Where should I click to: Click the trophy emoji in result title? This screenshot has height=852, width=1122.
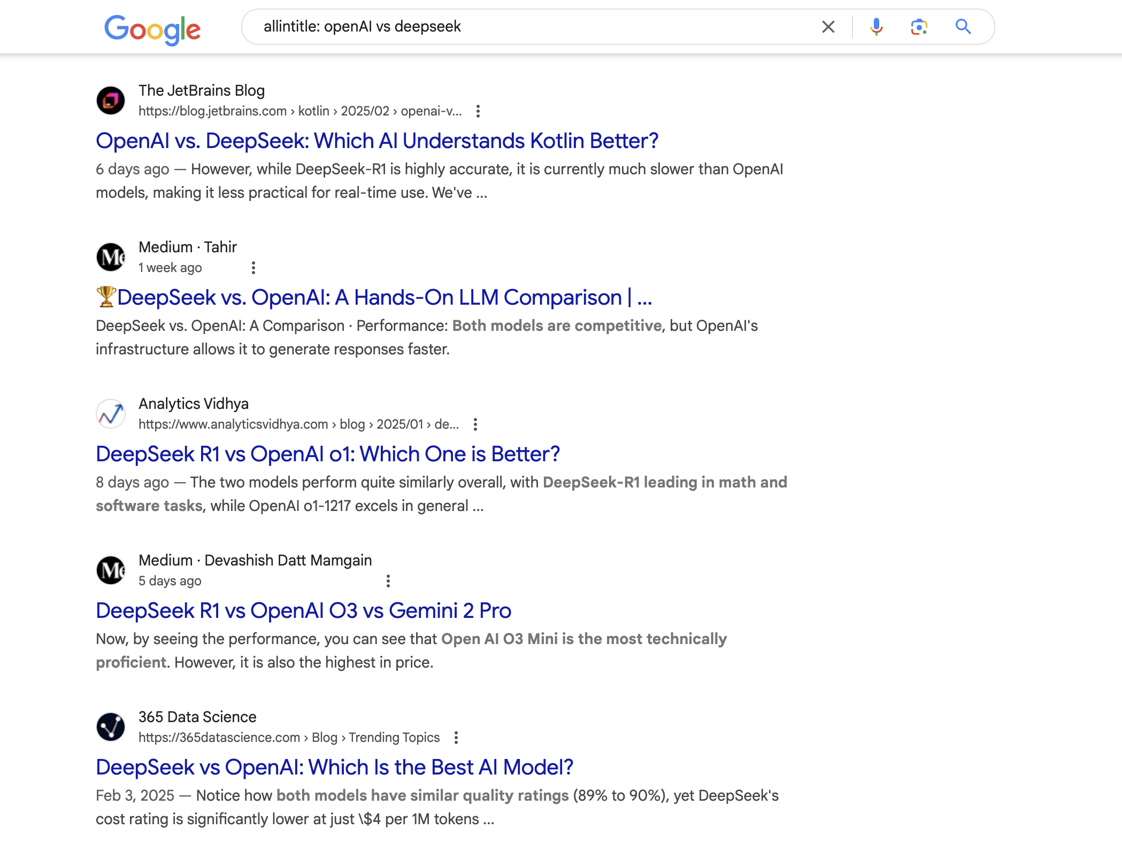click(x=106, y=297)
